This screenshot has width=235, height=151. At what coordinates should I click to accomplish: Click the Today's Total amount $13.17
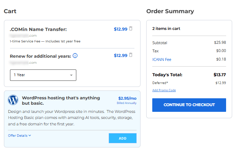click(x=217, y=75)
